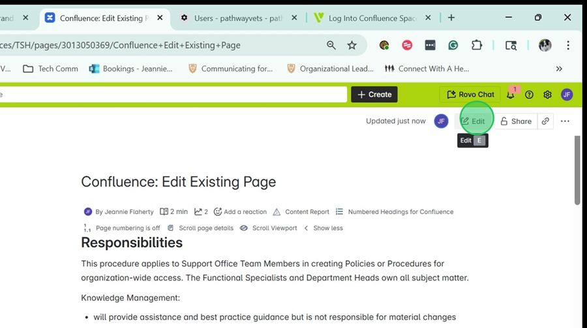Click the Share button
This screenshot has width=587, height=328.
tap(515, 121)
